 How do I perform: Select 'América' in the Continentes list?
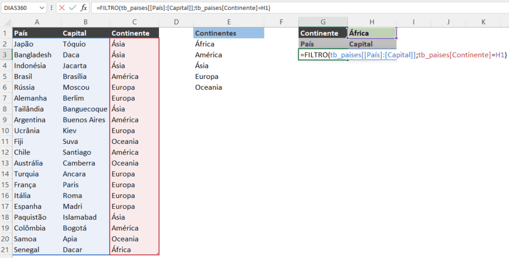click(x=229, y=55)
